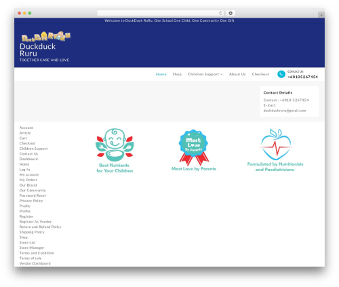Click the Duckduck Ruru site title
339x287 pixels.
(37, 50)
